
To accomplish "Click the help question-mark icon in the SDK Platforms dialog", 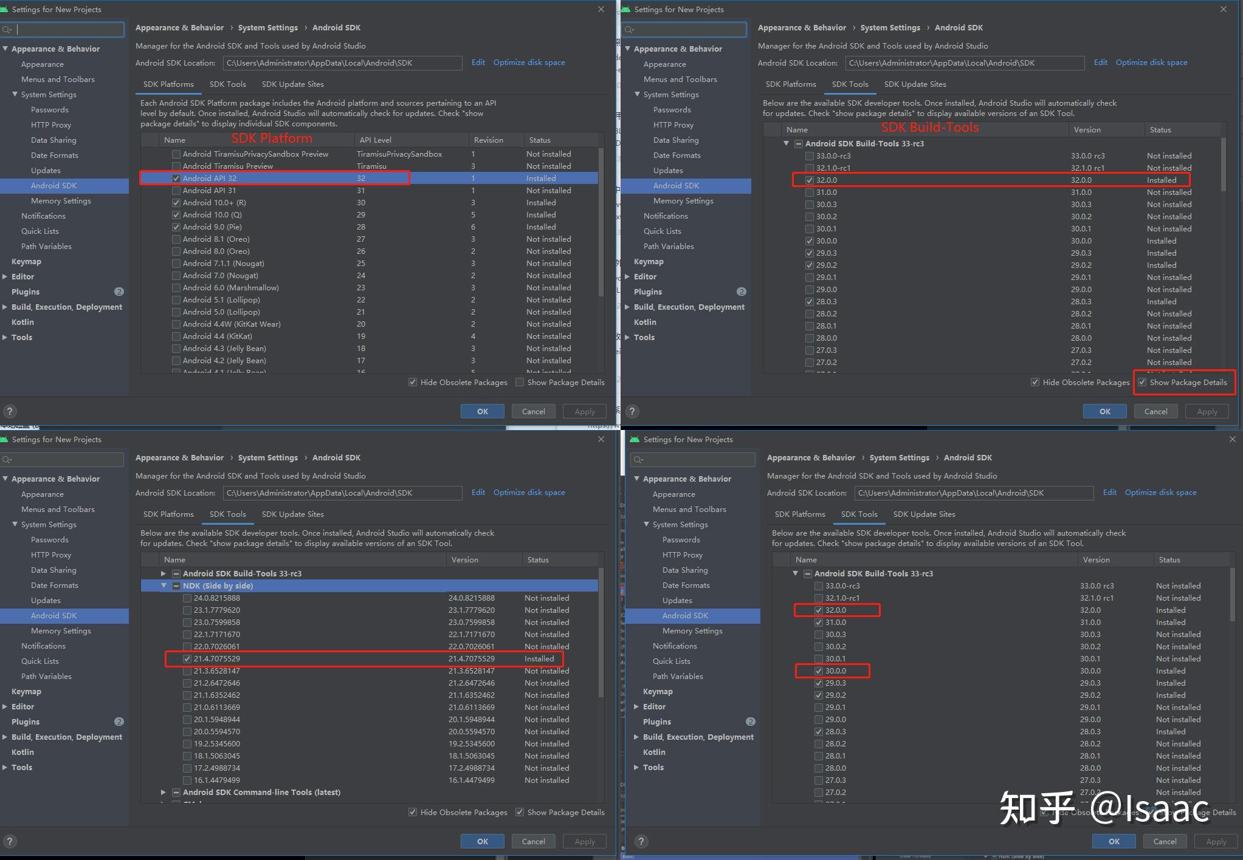I will [10, 411].
